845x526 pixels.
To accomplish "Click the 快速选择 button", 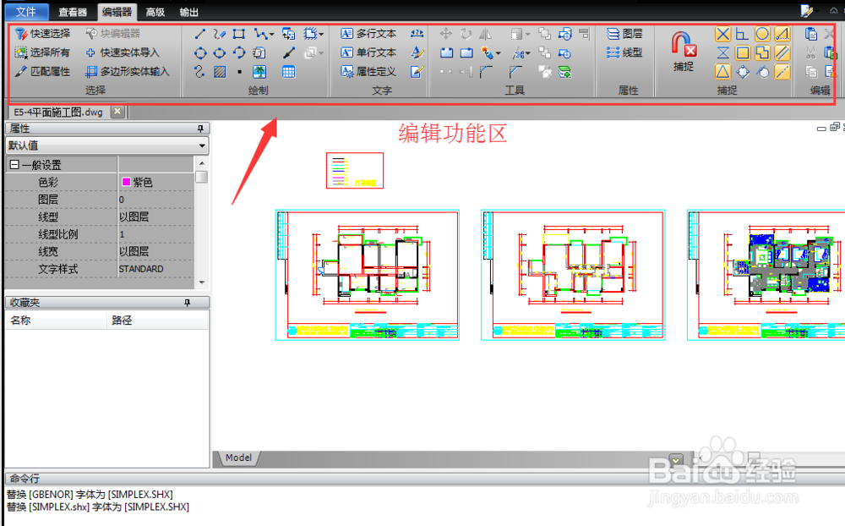I will [x=42, y=34].
